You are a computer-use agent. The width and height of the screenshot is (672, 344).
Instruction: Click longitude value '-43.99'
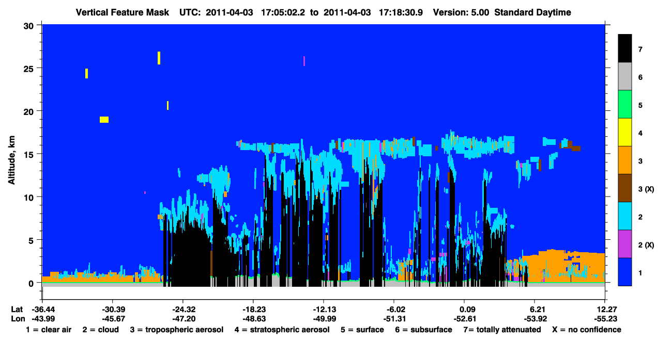click(42, 319)
